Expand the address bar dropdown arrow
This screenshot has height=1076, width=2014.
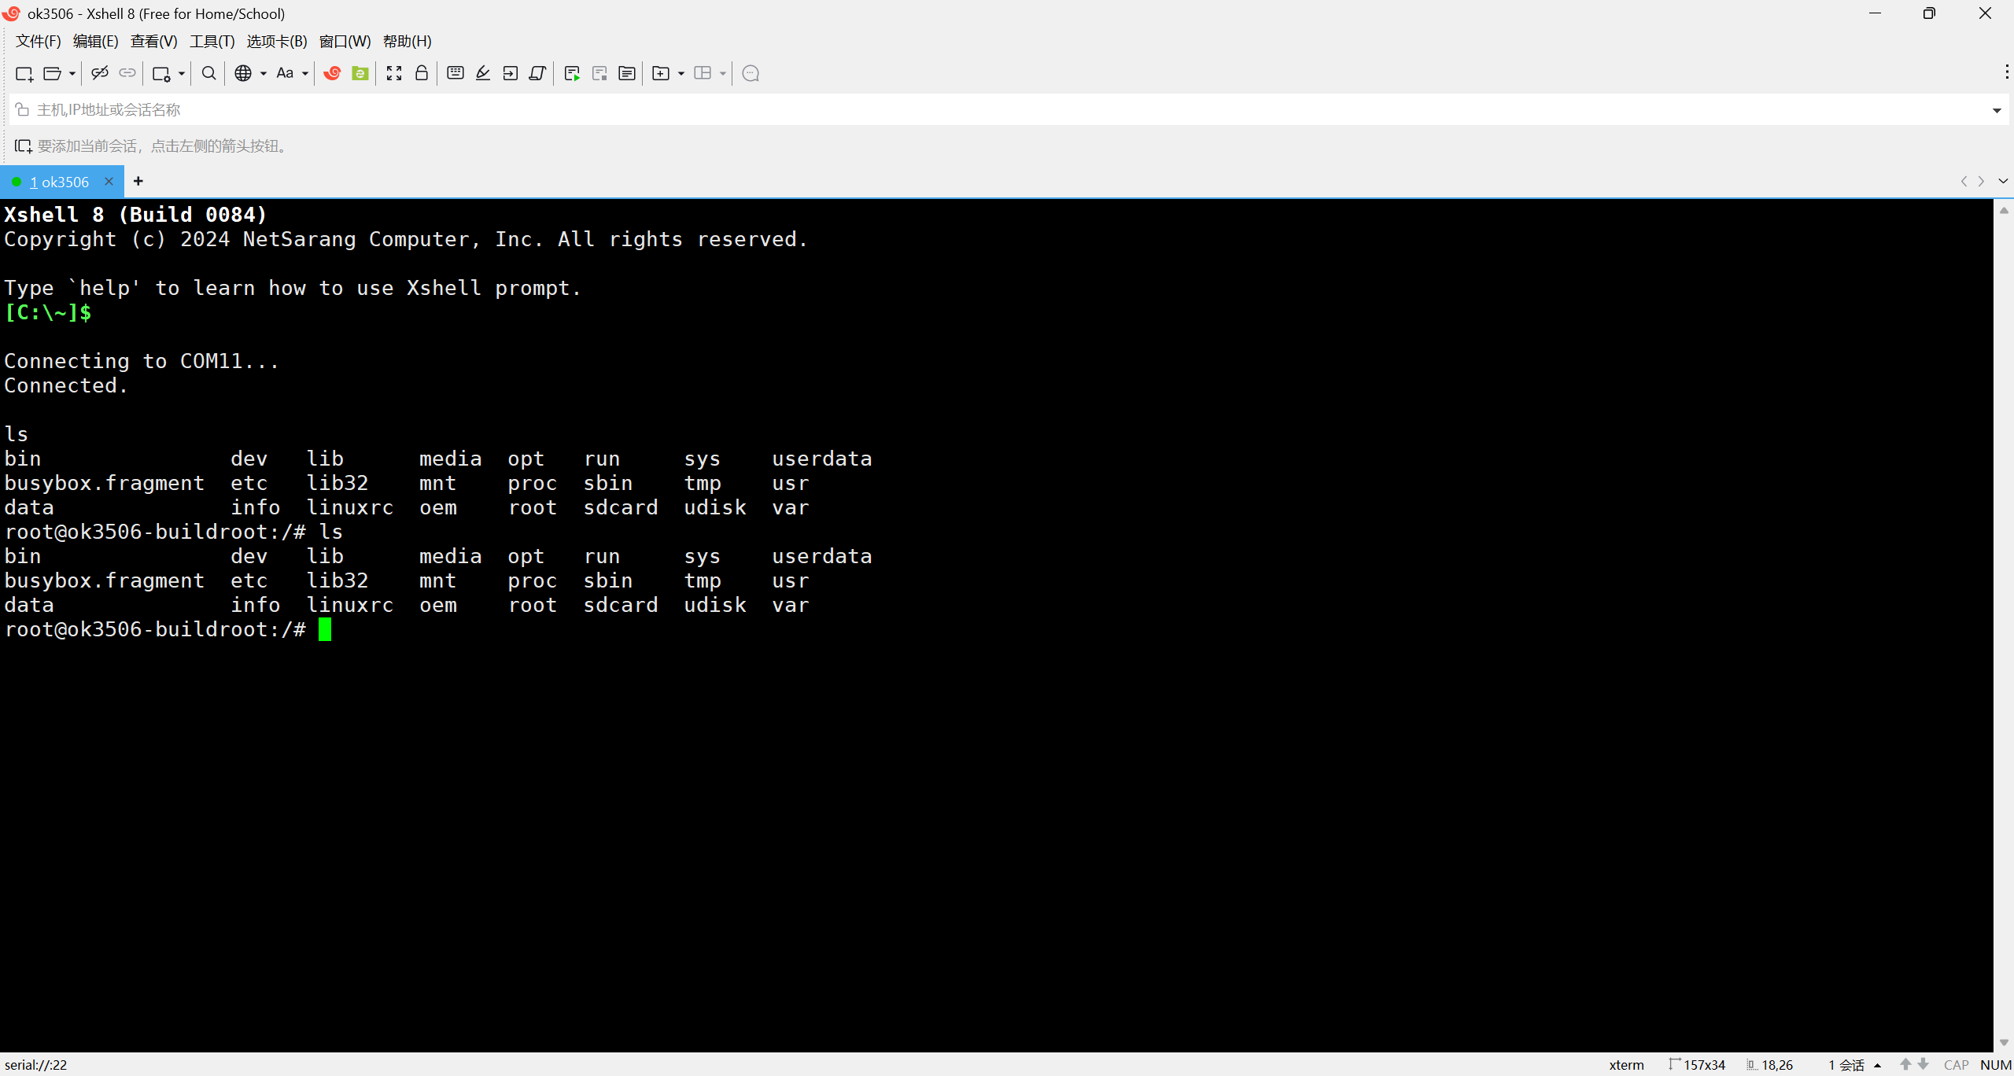(x=1997, y=110)
